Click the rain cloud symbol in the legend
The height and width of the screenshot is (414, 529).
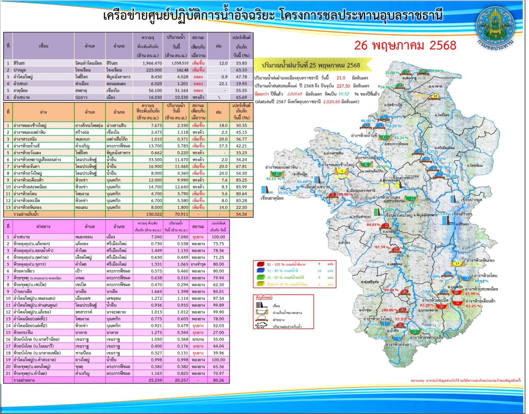pyautogui.click(x=261, y=326)
